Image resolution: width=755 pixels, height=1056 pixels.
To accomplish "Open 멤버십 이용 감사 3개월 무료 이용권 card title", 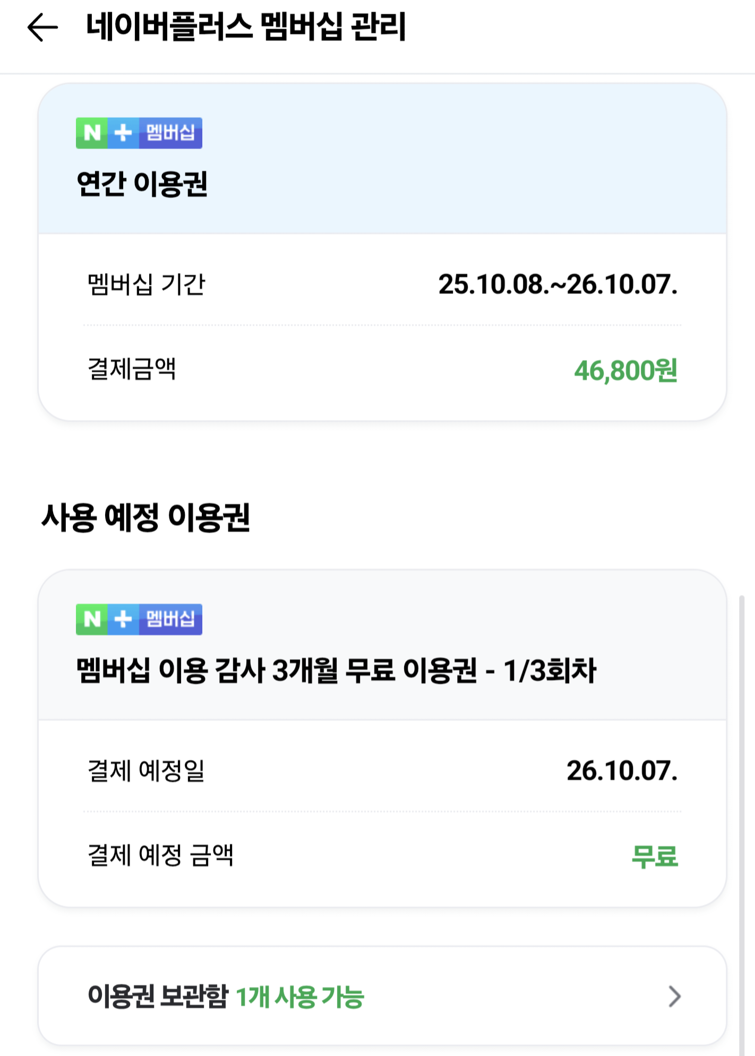I will pos(337,670).
